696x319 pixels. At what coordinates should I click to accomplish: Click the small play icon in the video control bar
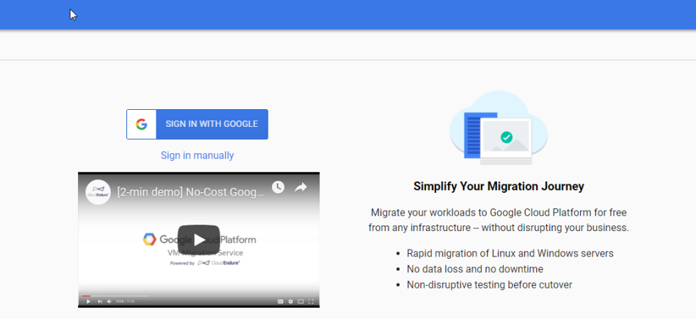pos(88,302)
